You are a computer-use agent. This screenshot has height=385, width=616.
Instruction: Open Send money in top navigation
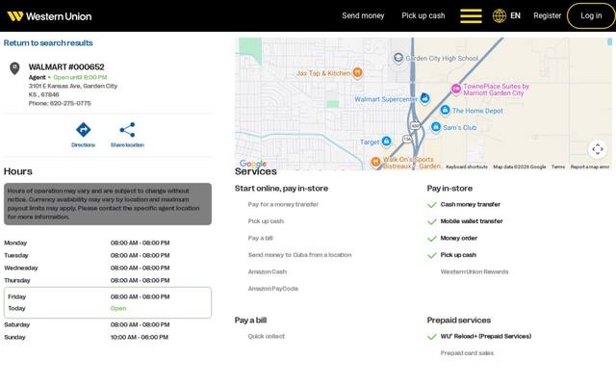(363, 15)
